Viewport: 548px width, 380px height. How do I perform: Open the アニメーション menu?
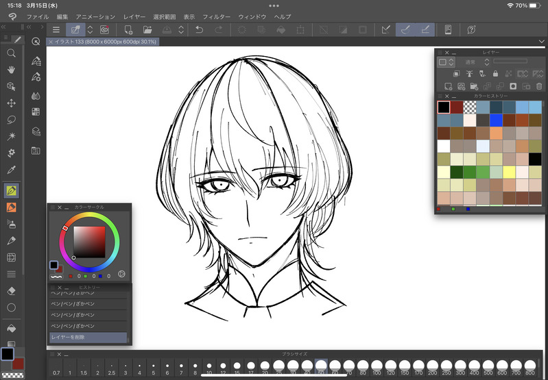click(95, 16)
